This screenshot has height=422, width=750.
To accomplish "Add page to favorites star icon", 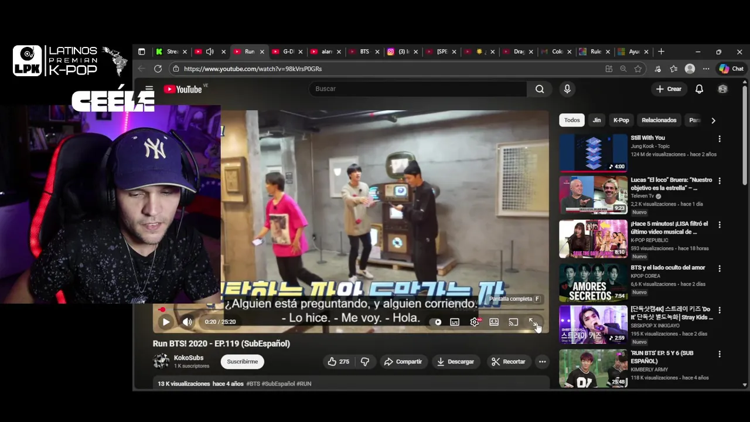I will click(638, 69).
